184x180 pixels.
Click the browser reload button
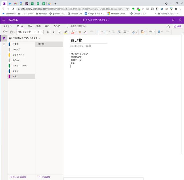click(13, 9)
